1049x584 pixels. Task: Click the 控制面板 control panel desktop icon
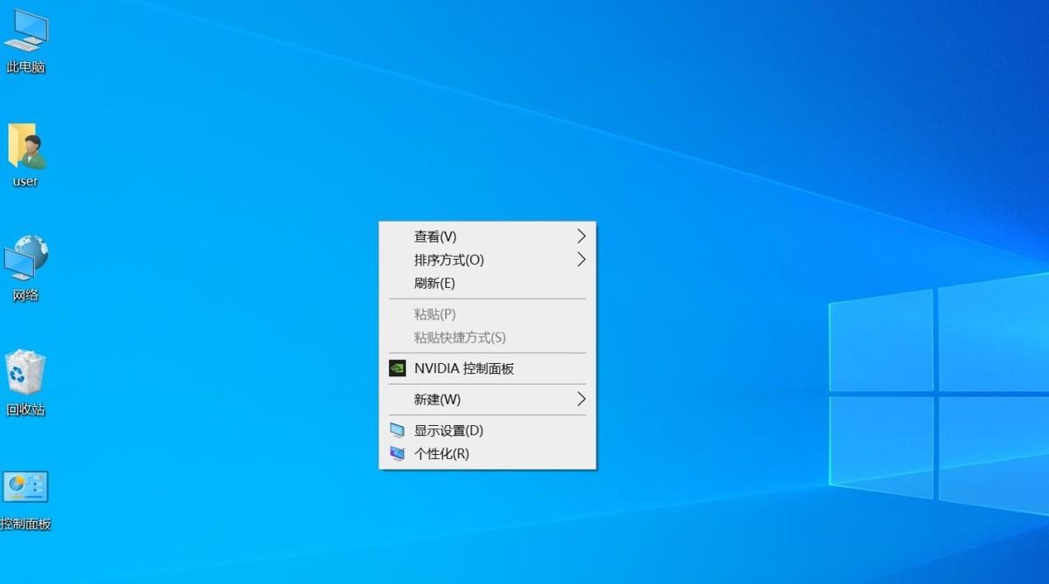point(25,487)
